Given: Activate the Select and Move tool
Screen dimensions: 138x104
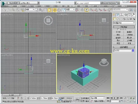Looking at the screenshot, I should (55, 10).
